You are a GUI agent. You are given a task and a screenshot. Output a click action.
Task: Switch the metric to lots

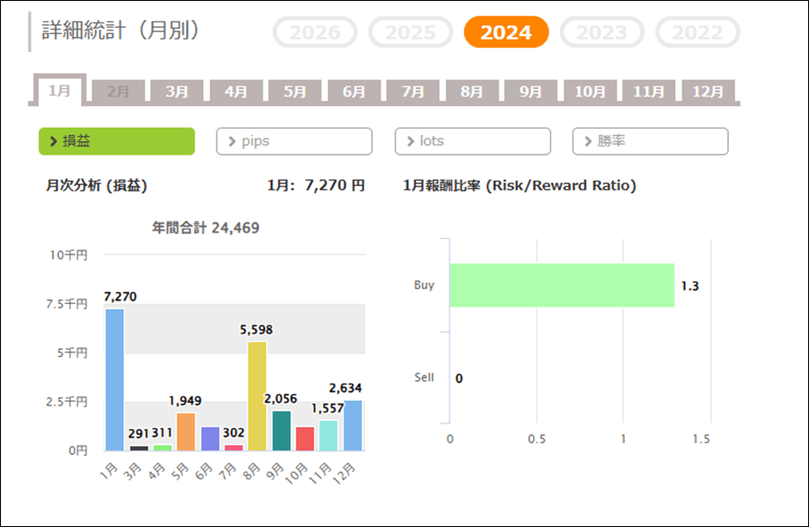[x=472, y=141]
